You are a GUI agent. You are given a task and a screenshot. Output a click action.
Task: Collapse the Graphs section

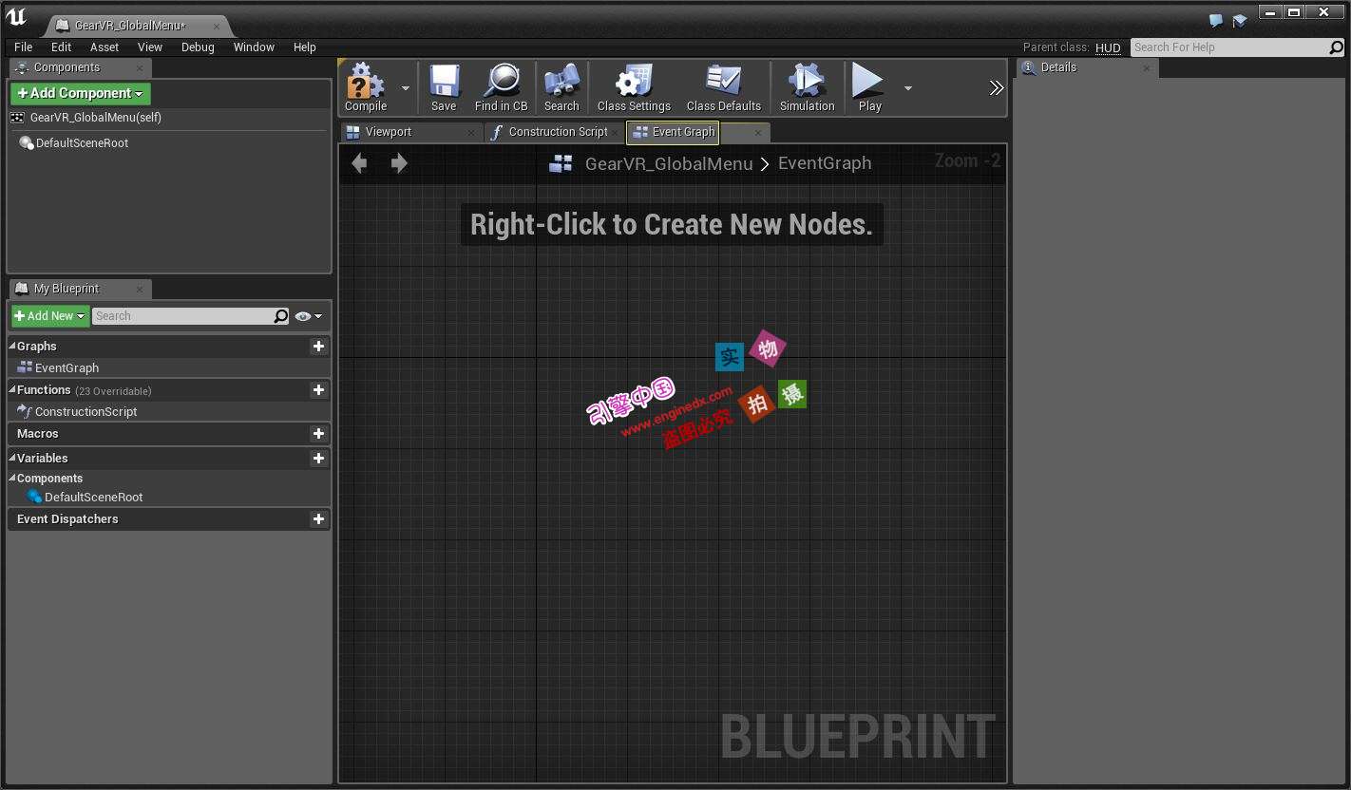[x=12, y=346]
